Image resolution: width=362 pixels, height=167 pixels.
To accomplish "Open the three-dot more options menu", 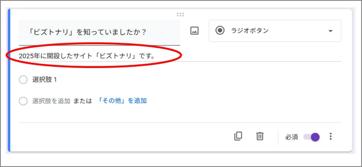I will (x=331, y=136).
